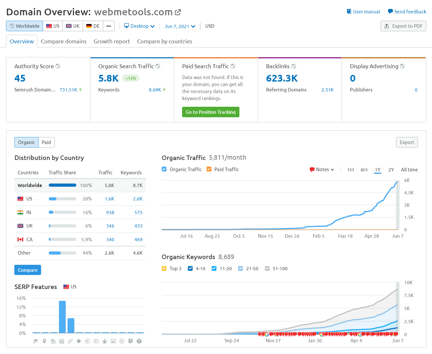Click the tallest bar in SERP Features chart
This screenshot has width=432, height=354.
62,317
